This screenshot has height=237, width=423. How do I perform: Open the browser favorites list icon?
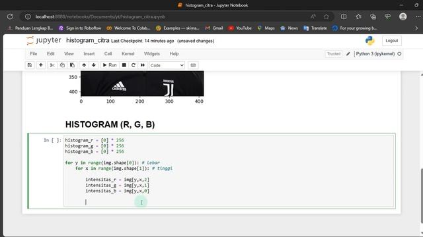click(358, 16)
